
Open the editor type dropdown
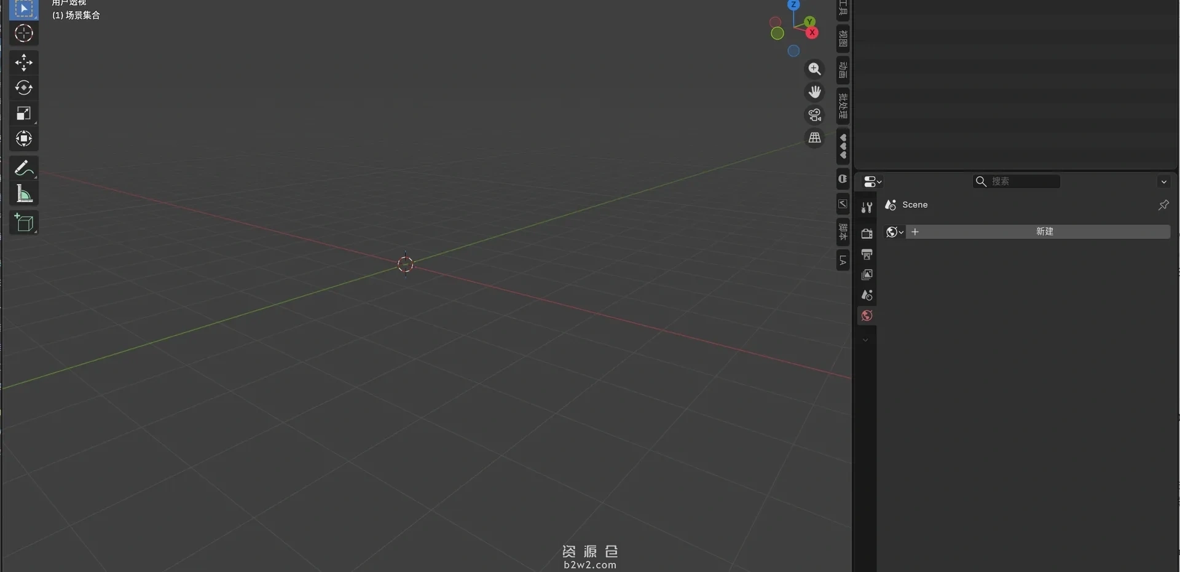click(x=871, y=181)
